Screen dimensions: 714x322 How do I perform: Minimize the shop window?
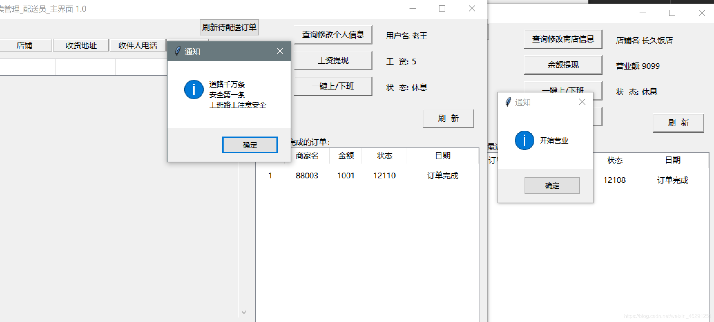click(x=643, y=13)
